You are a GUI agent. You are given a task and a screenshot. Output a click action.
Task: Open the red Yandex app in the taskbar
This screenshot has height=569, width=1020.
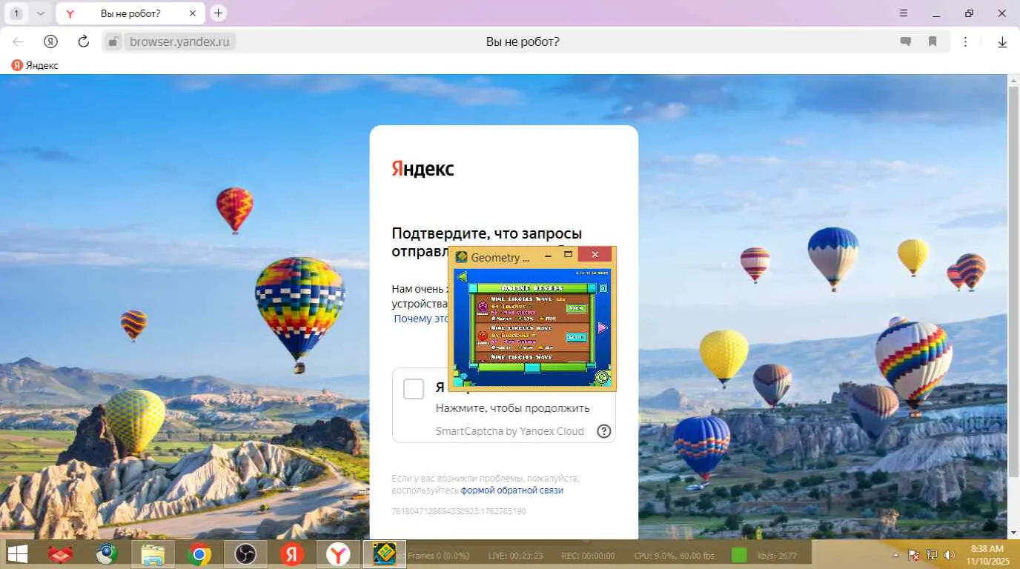tap(291, 554)
